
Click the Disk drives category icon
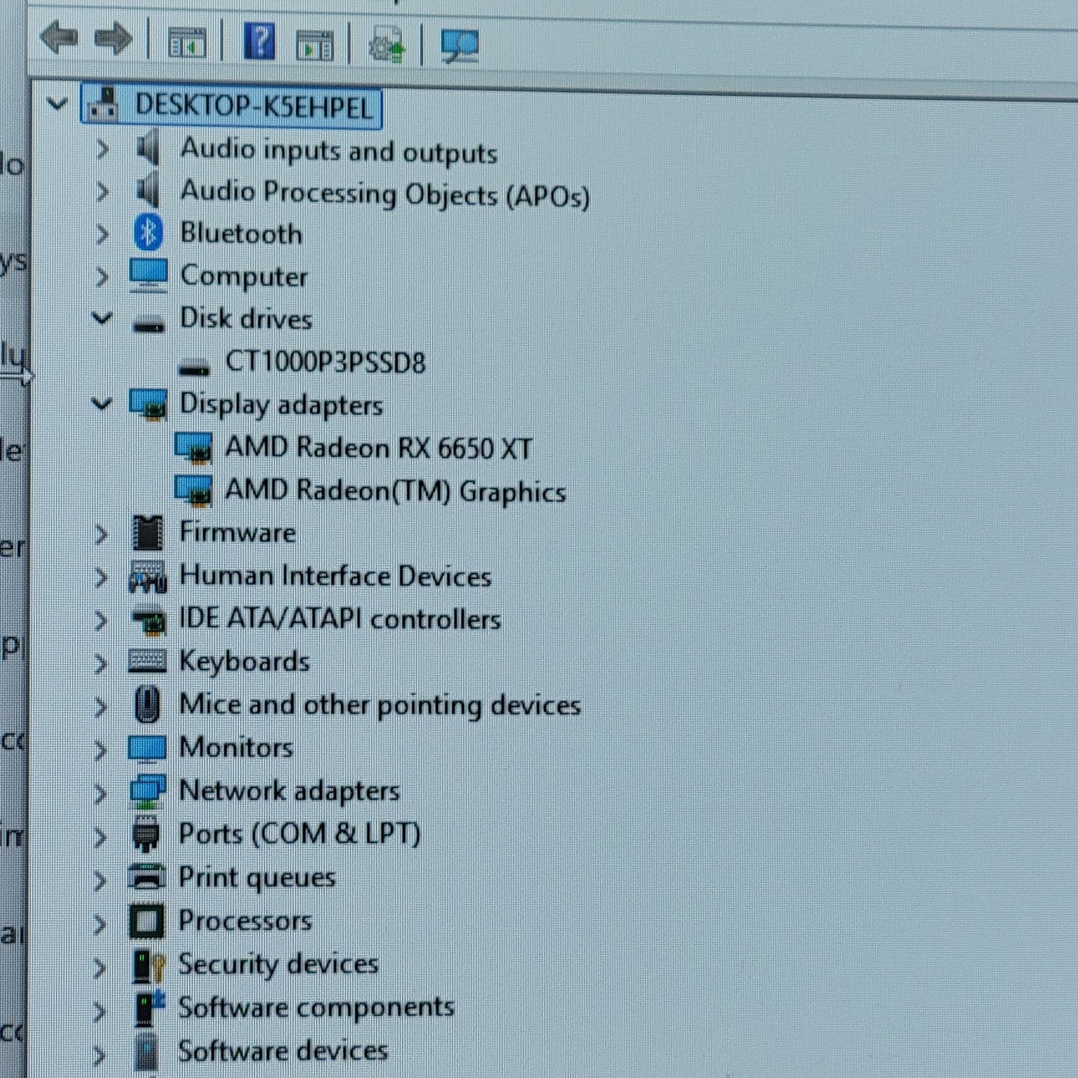[148, 325]
